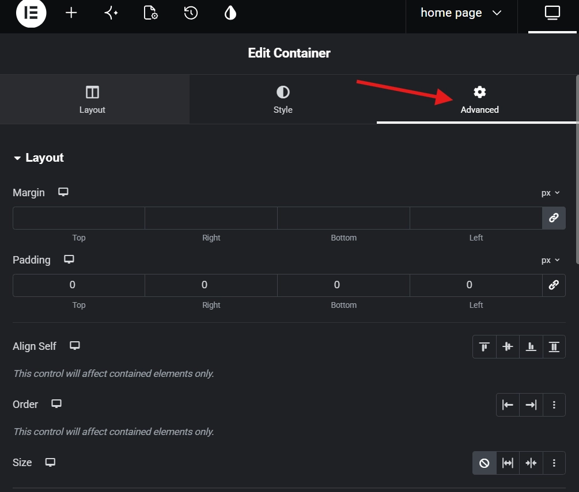579x492 pixels.
Task: Click the Padding Bottom input field
Action: pyautogui.click(x=343, y=285)
